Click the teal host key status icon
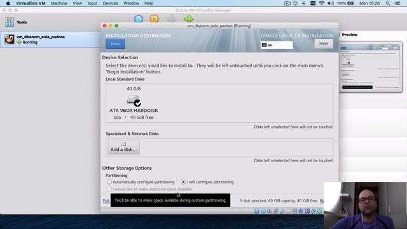The image size is (407, 229). 319,211
